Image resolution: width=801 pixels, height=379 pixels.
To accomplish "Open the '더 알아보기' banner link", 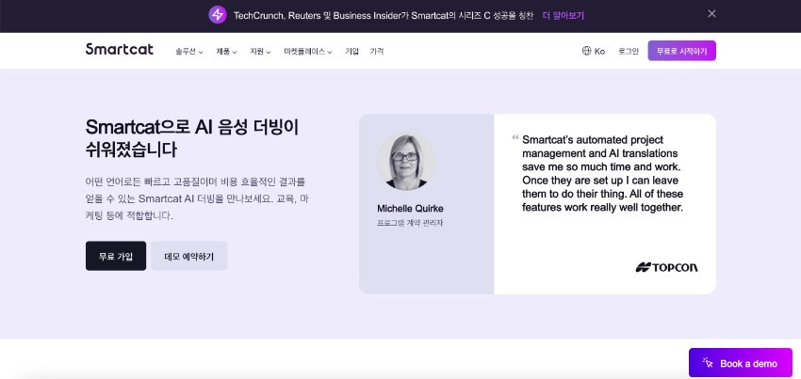I will [x=563, y=15].
